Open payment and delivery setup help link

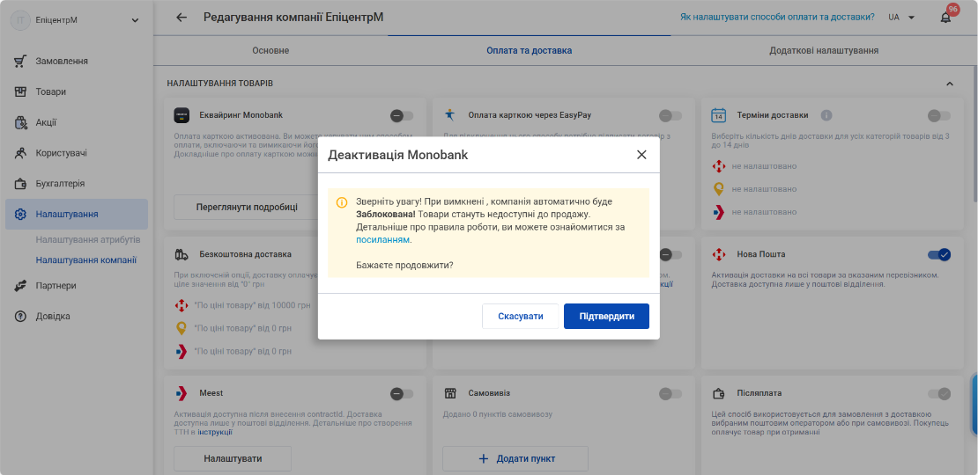(777, 18)
